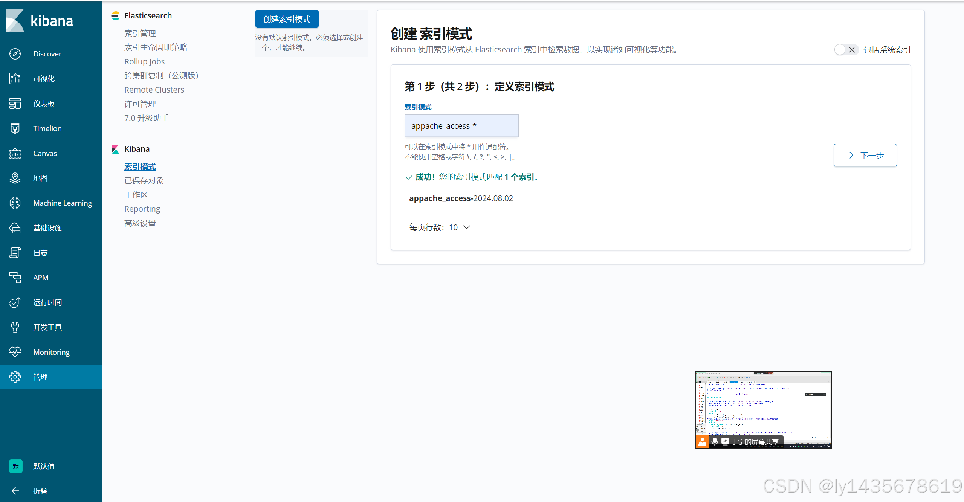964x502 pixels.
Task: Open Monitoring heartbeat icon
Action: pyautogui.click(x=15, y=352)
